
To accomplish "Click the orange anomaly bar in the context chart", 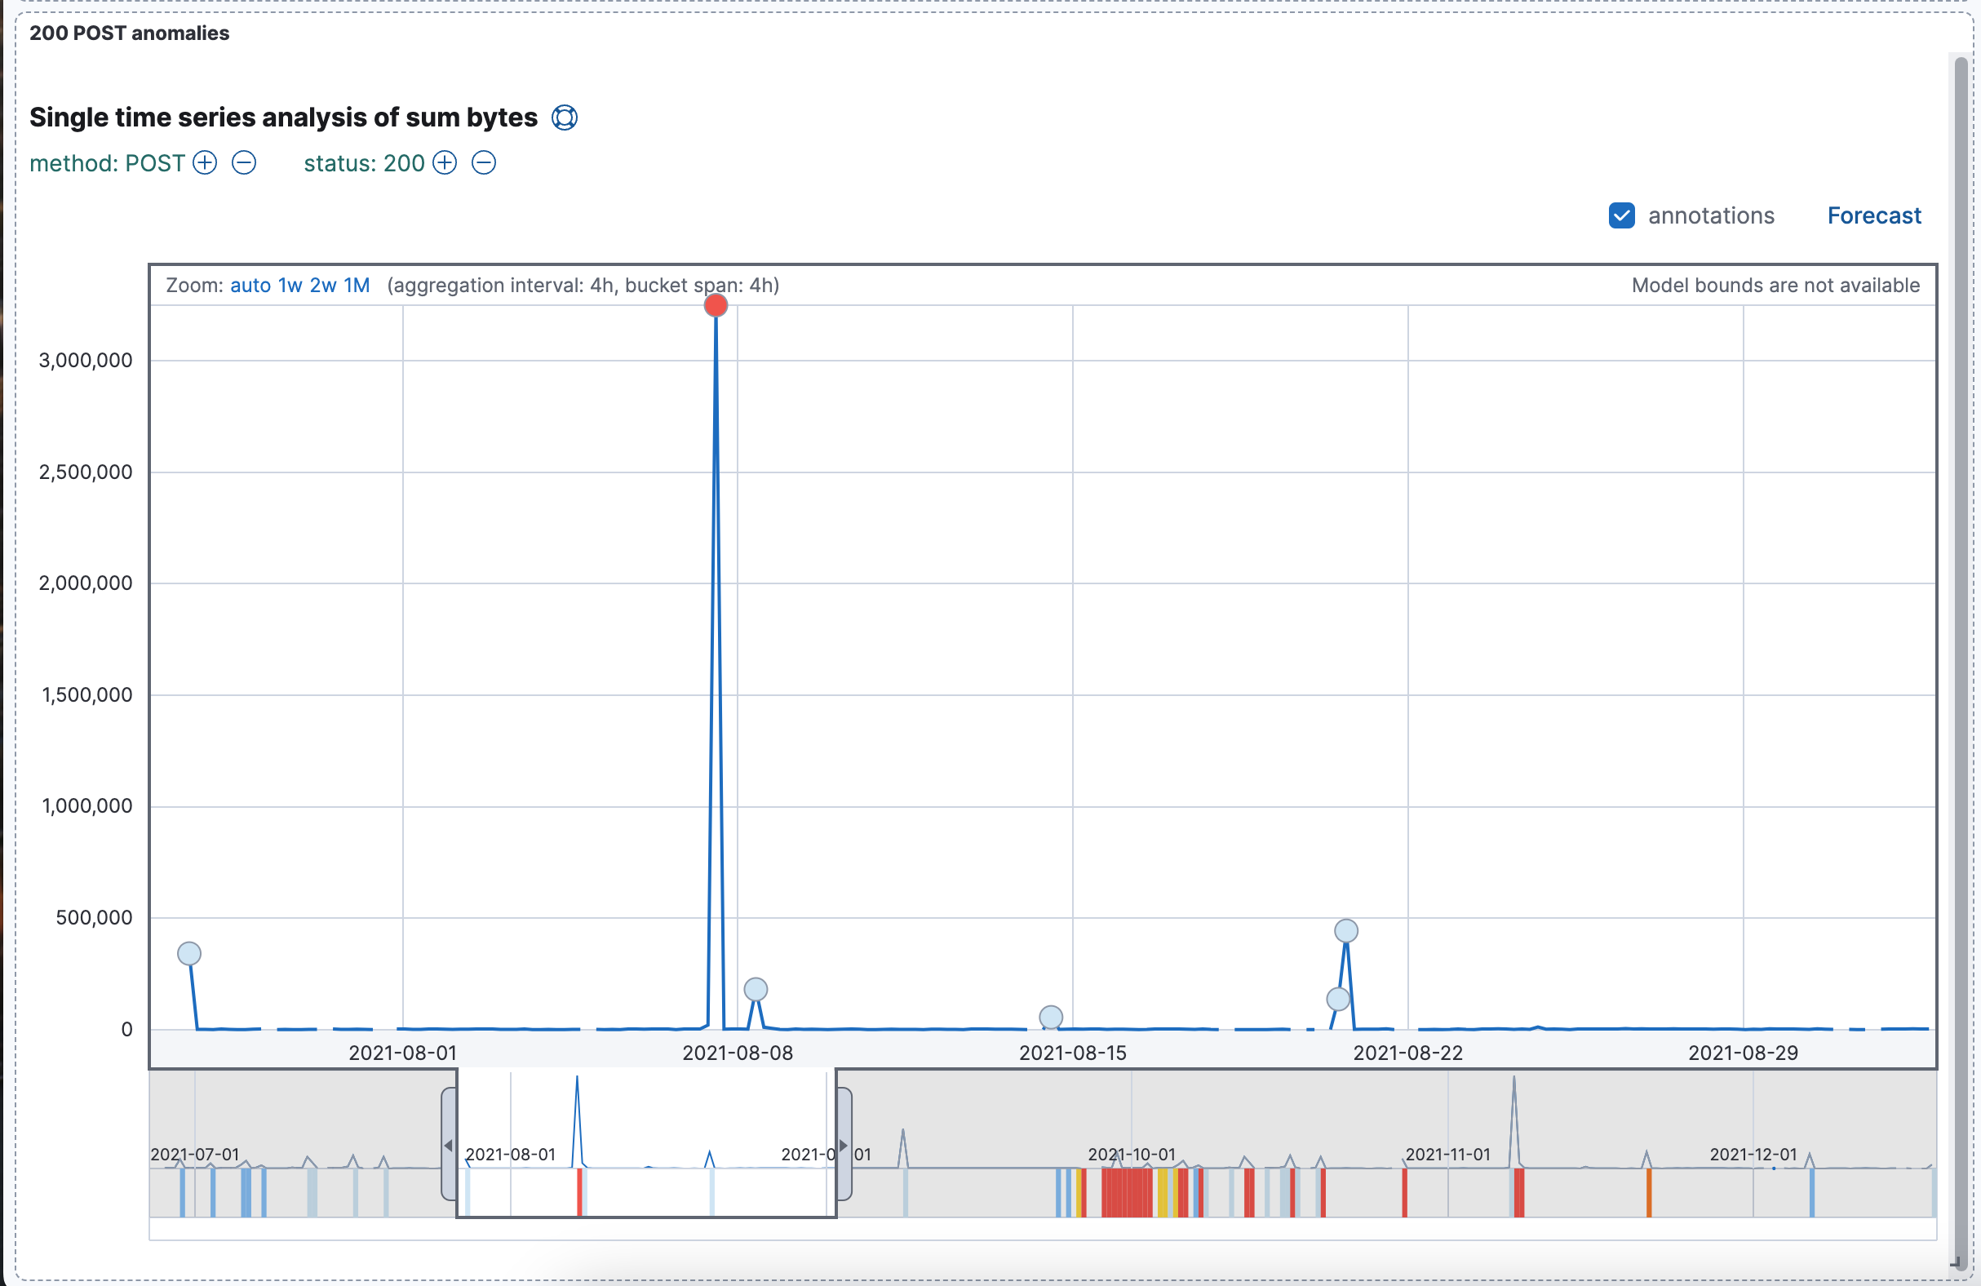I will [1649, 1193].
